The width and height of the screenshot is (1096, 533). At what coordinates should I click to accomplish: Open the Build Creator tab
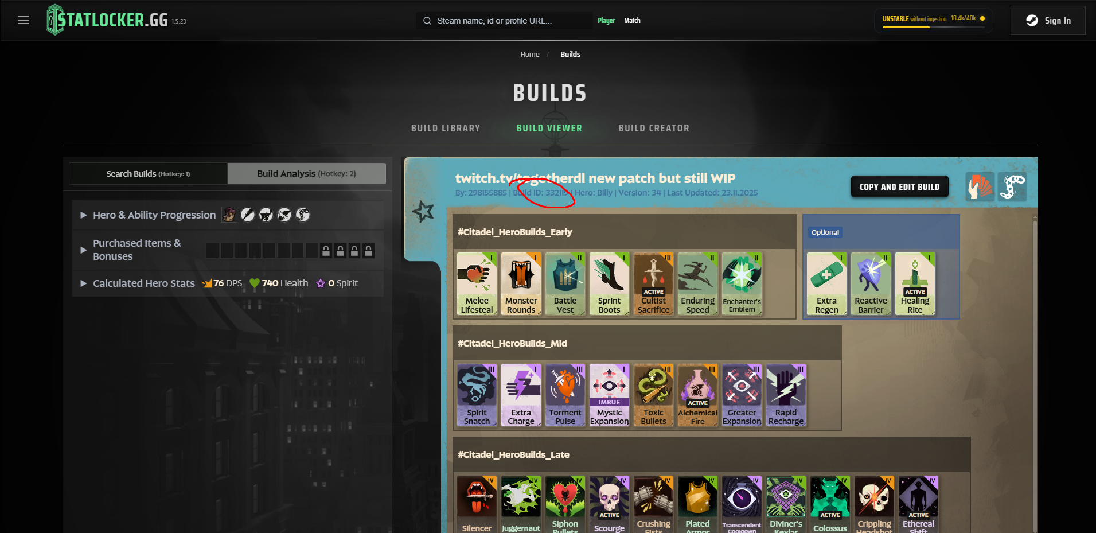654,128
